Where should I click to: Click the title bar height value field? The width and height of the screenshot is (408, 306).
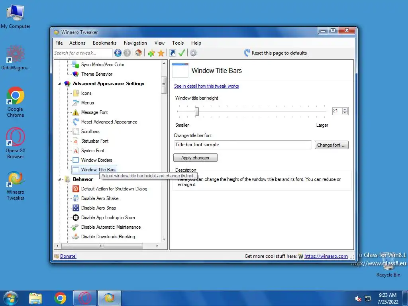[x=337, y=111]
